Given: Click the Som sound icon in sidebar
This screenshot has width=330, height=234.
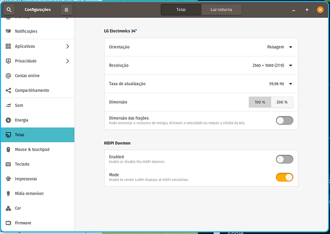Looking at the screenshot, I should click(8, 105).
